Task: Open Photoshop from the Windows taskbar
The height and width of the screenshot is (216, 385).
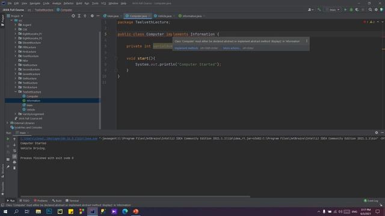Action: pyautogui.click(x=49, y=211)
